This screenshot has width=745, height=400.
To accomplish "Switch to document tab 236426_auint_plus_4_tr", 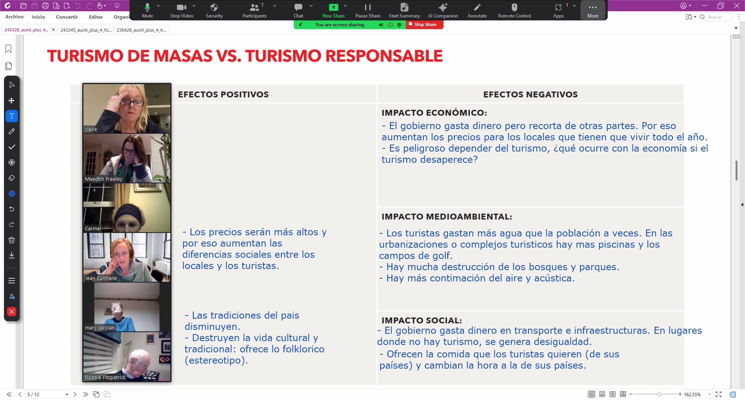I will click(141, 30).
